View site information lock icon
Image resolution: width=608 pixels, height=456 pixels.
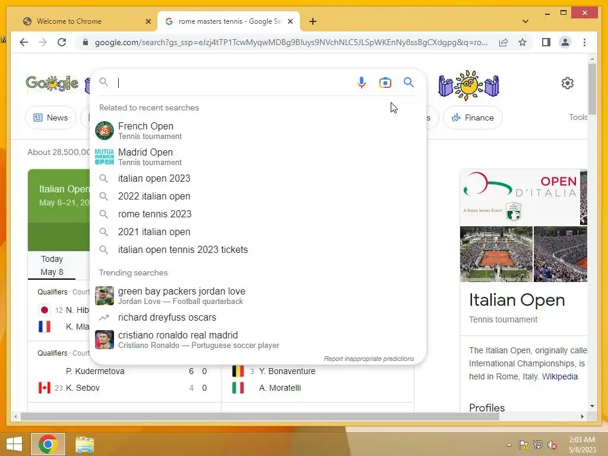85,42
